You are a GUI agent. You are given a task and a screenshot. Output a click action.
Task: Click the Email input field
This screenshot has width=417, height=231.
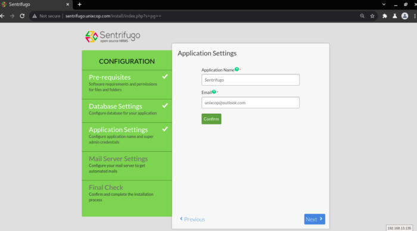click(x=250, y=102)
